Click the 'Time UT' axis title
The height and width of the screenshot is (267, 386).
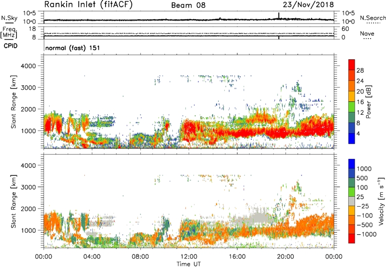[x=189, y=264]
